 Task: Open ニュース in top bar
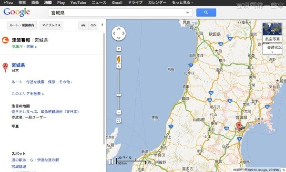(99, 3)
